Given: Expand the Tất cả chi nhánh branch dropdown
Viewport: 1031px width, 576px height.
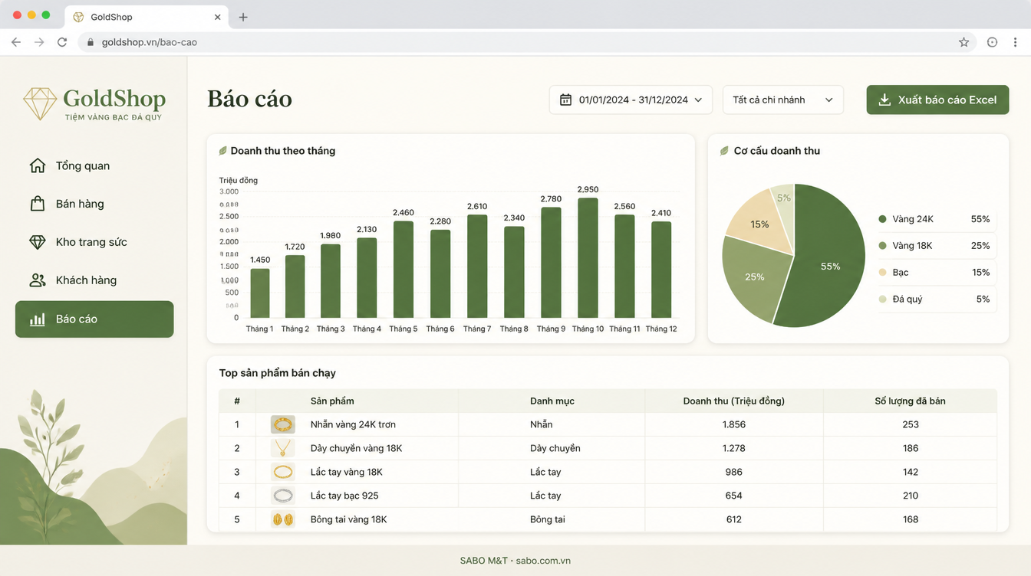Looking at the screenshot, I should click(783, 100).
